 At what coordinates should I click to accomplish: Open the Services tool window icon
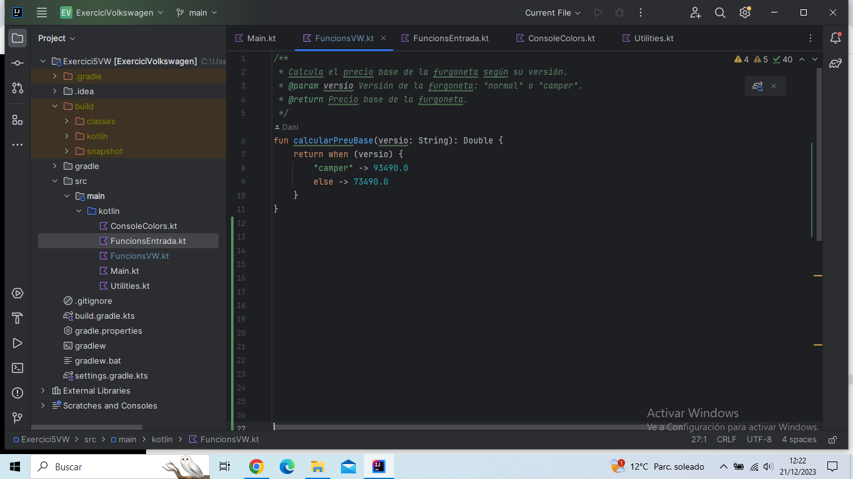[17, 293]
